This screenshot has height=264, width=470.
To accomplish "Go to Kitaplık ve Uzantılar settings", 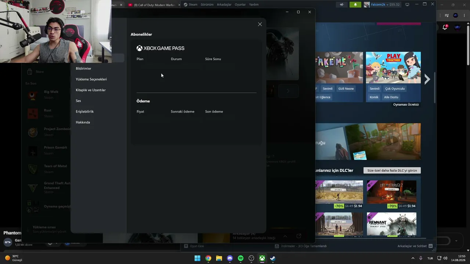I will (x=91, y=90).
